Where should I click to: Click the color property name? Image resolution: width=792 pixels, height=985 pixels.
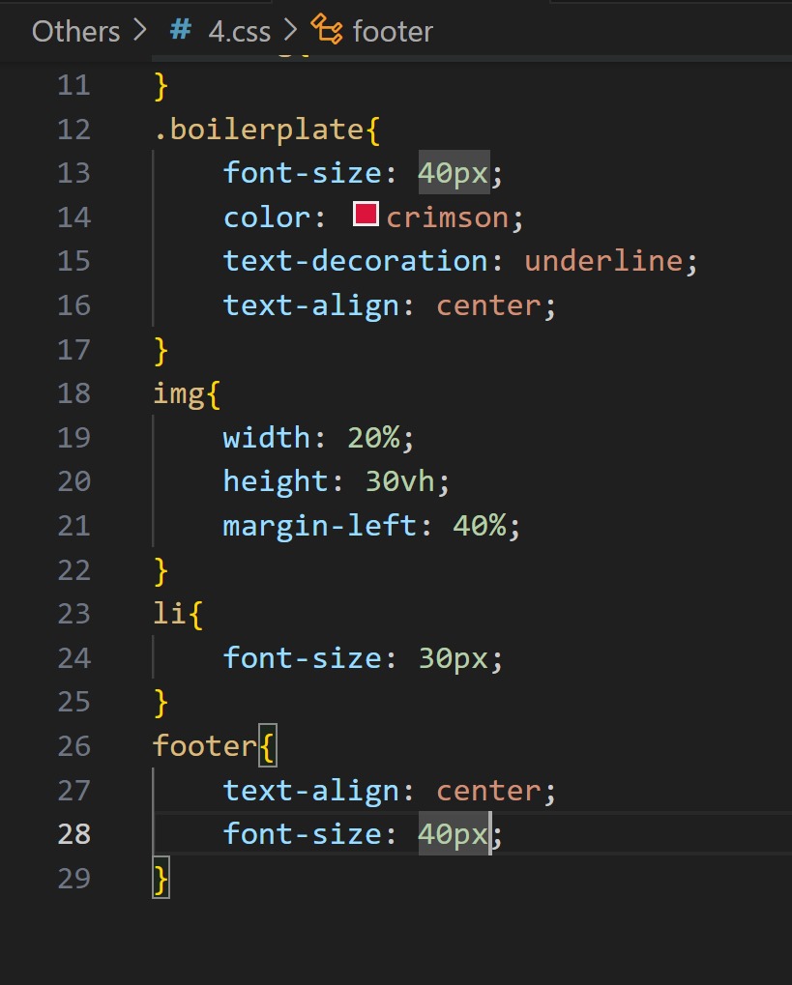[x=267, y=218]
